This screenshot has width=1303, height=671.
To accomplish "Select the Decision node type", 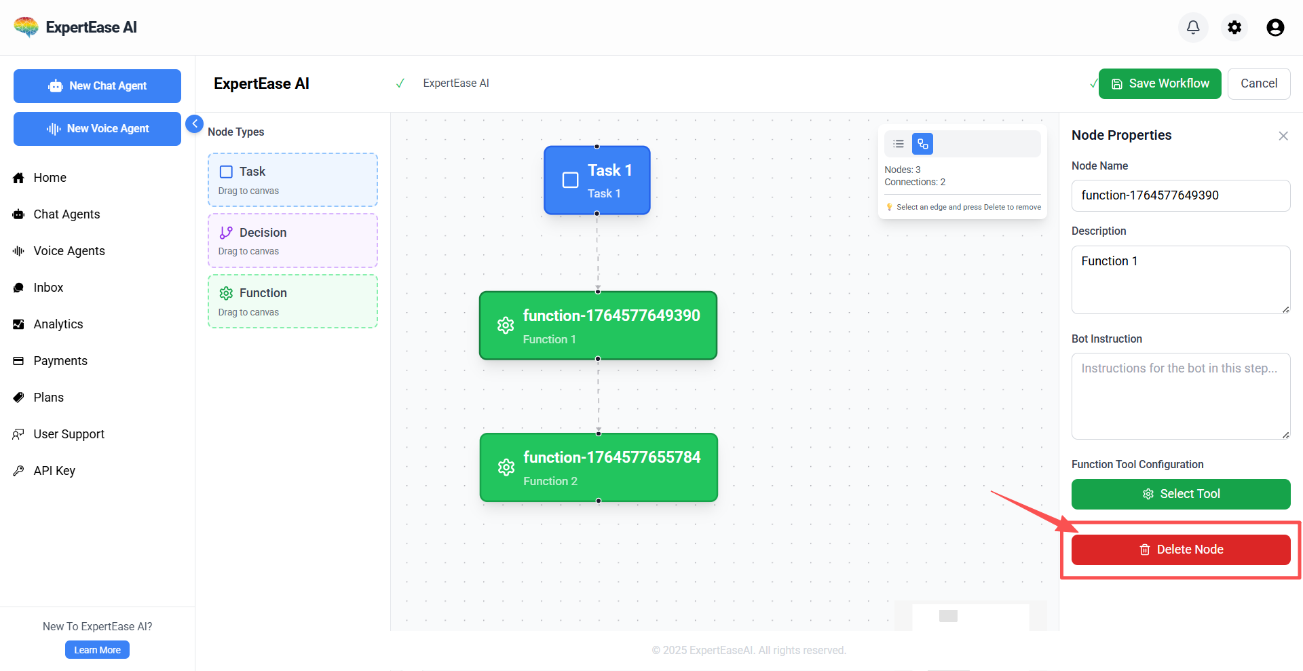I will coord(292,241).
